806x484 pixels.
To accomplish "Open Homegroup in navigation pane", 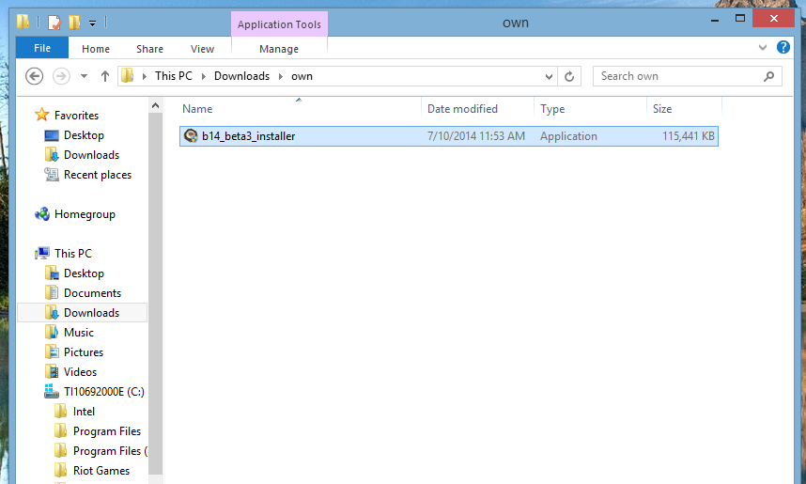I will [x=85, y=214].
